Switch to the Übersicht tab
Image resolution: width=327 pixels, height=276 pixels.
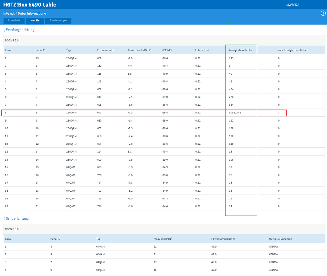pyautogui.click(x=14, y=21)
